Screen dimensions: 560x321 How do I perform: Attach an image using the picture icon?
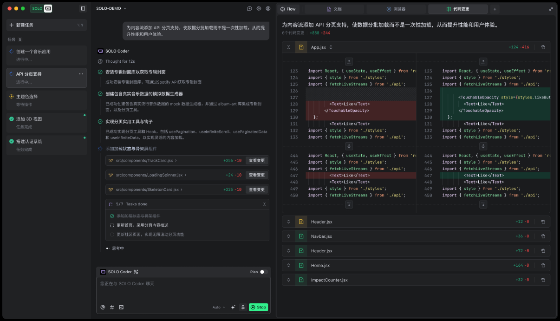coord(121,307)
